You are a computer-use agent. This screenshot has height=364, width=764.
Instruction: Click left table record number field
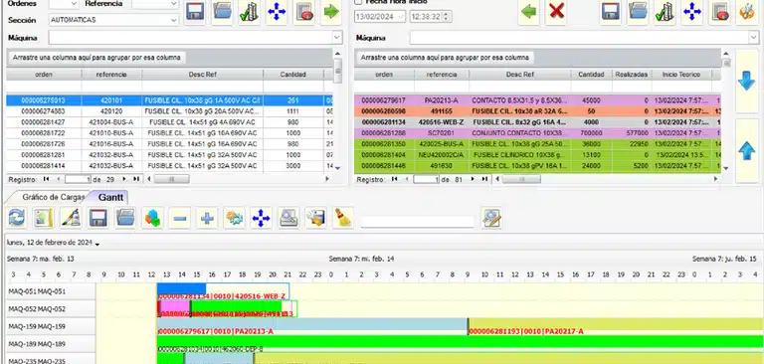click(78, 179)
